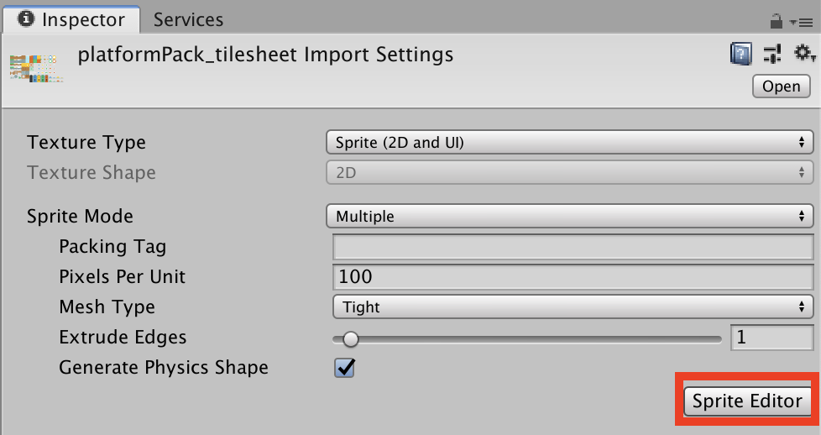Viewport: 821px width, 435px height.
Task: Click the Packing Tag input field
Action: click(x=573, y=247)
